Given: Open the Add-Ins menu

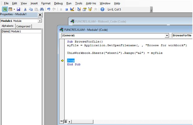Looking at the screenshot, I should click(x=91, y=3).
